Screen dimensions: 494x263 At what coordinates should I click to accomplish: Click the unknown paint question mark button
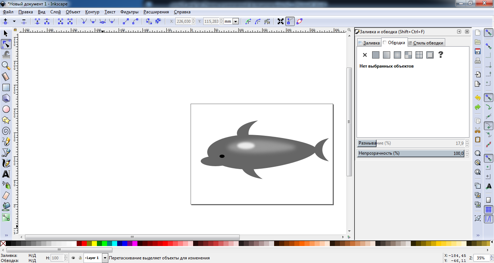pos(440,55)
